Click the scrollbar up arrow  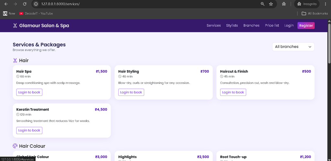(329, 21)
